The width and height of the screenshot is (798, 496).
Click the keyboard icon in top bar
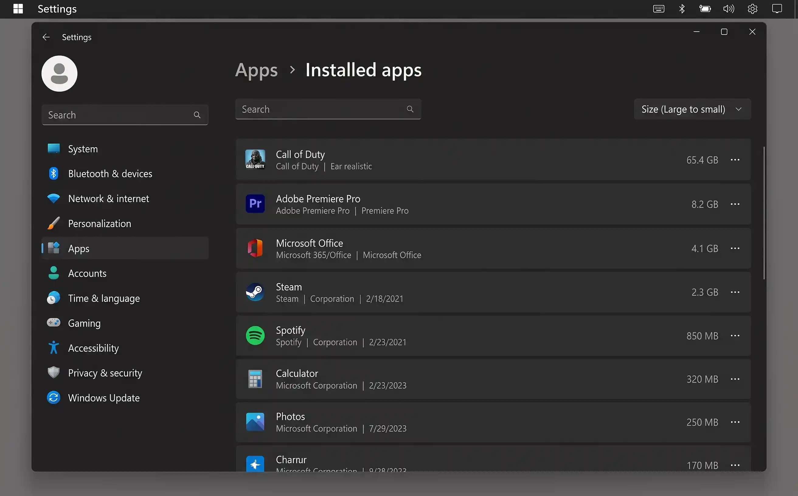[x=658, y=9]
